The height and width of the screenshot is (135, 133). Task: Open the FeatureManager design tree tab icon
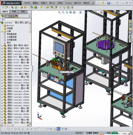tap(3, 16)
